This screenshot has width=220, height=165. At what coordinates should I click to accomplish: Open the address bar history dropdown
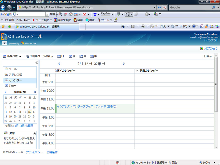(x=155, y=7)
